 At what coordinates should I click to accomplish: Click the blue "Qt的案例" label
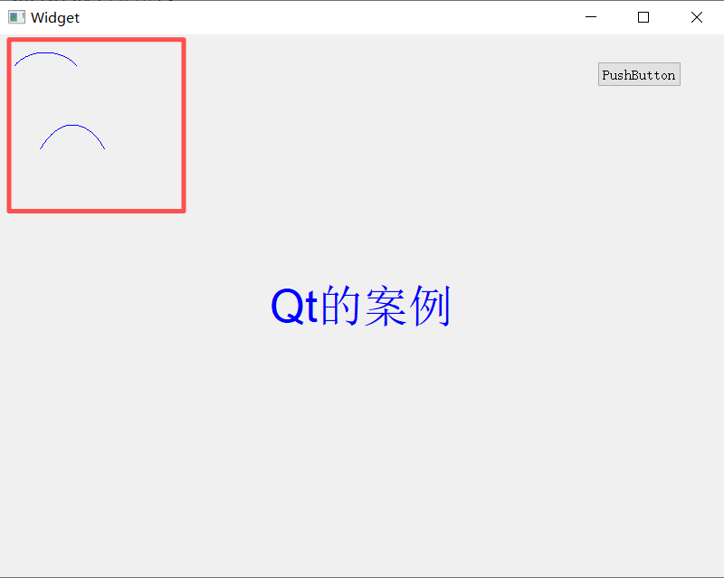(360, 306)
